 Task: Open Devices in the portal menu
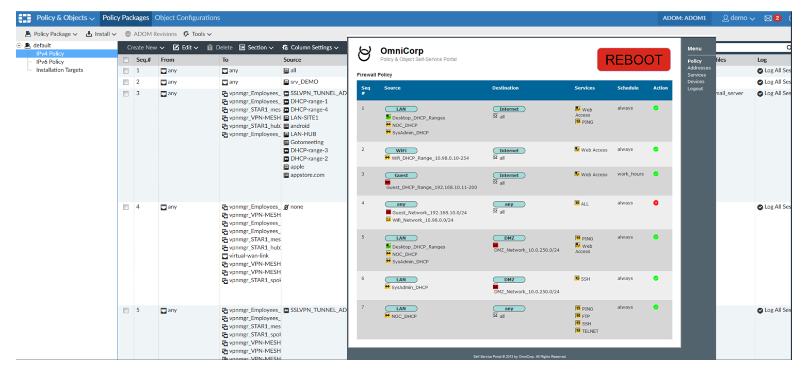pyautogui.click(x=695, y=82)
